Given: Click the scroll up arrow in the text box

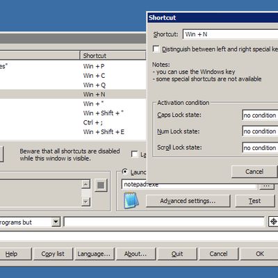Looking at the screenshot, I should pos(85,184).
